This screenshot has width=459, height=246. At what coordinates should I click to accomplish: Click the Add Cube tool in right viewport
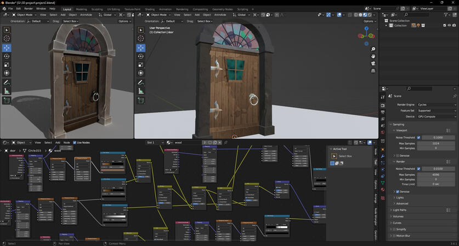(x=140, y=100)
